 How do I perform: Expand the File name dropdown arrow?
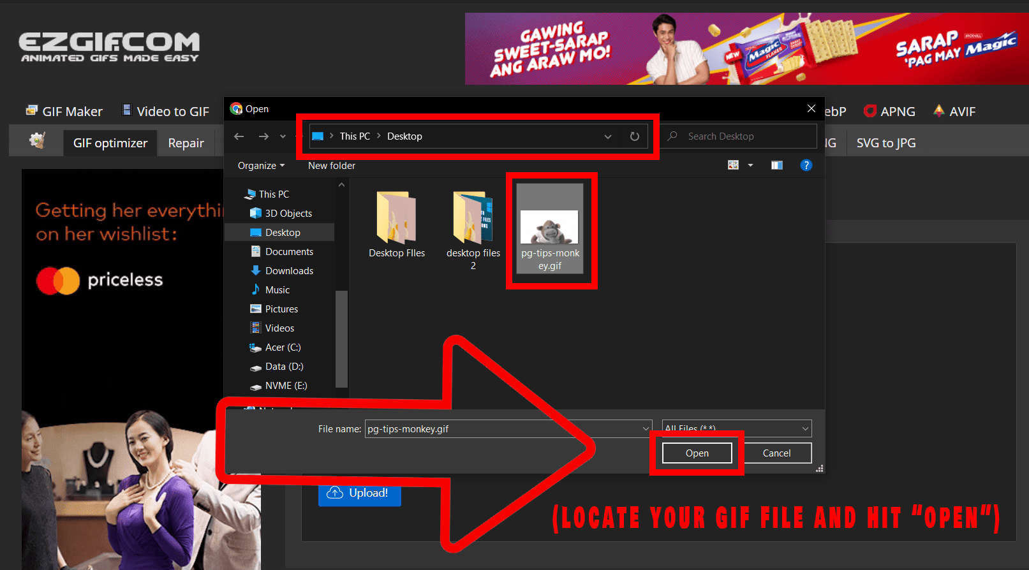coord(646,428)
